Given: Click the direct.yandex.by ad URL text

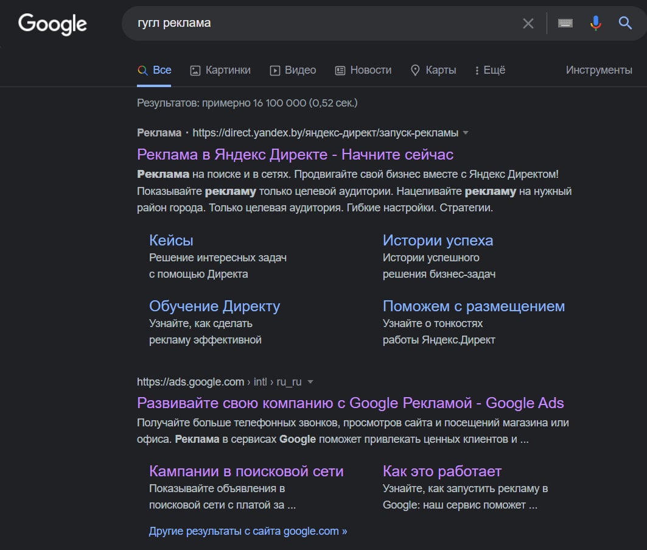Looking at the screenshot, I should 325,133.
